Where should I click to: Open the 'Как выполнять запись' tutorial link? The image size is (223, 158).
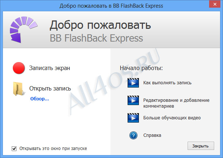(x=167, y=82)
